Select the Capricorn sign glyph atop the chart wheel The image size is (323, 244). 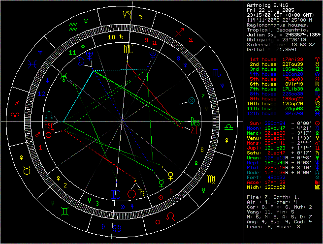point(128,13)
